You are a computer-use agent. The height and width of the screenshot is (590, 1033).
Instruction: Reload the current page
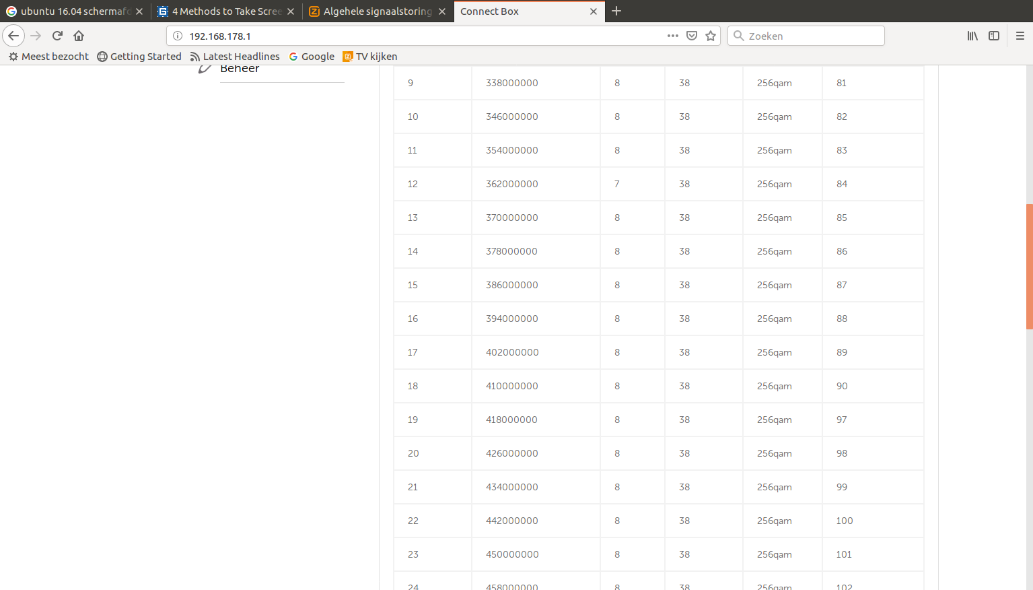coord(57,36)
